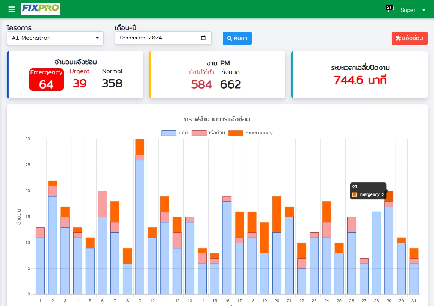Toggle the Emergency legend series
The height and width of the screenshot is (306, 434).
click(x=259, y=133)
